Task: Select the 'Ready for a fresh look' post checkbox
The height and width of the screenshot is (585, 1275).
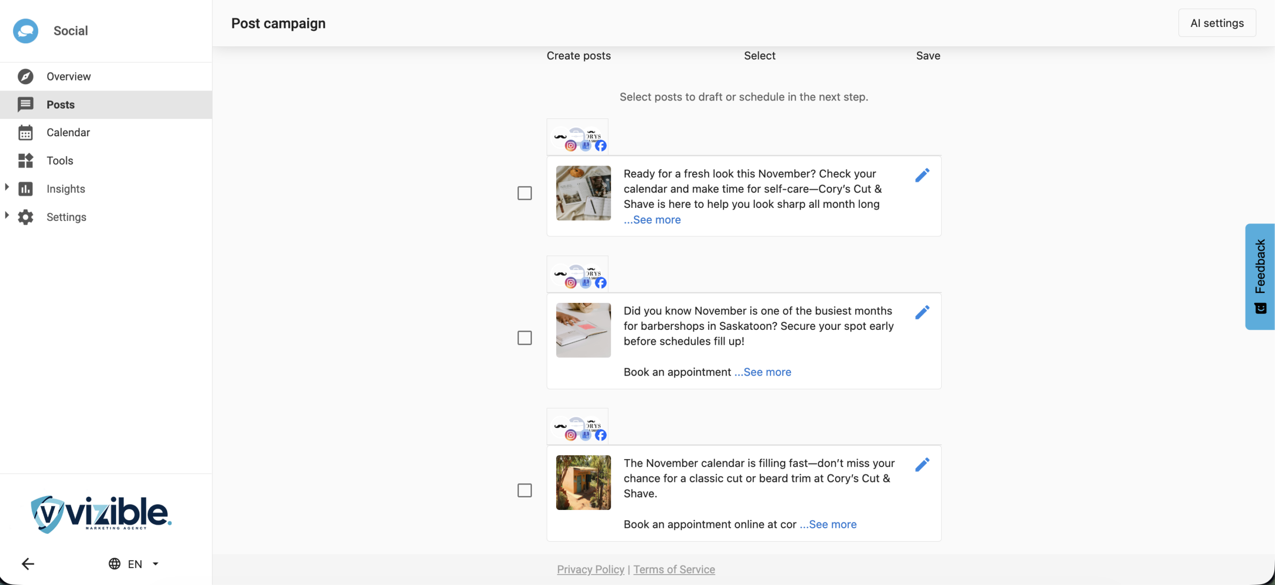Action: (x=524, y=193)
